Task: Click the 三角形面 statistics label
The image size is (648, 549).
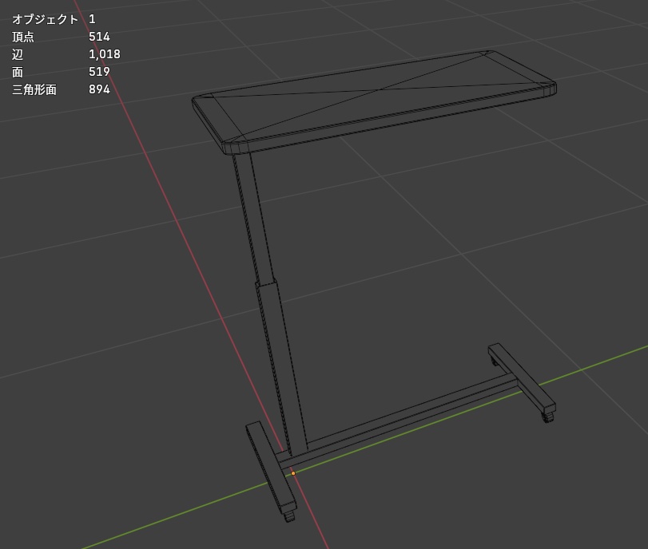Action: point(34,89)
